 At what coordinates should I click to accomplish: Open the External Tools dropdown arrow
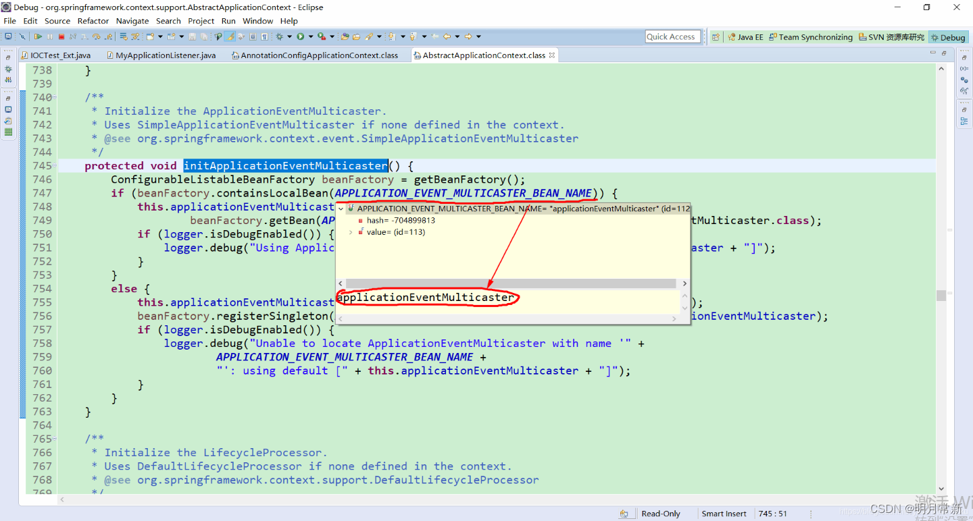(x=332, y=36)
